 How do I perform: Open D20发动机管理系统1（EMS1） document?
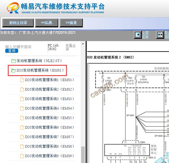pos(49,80)
